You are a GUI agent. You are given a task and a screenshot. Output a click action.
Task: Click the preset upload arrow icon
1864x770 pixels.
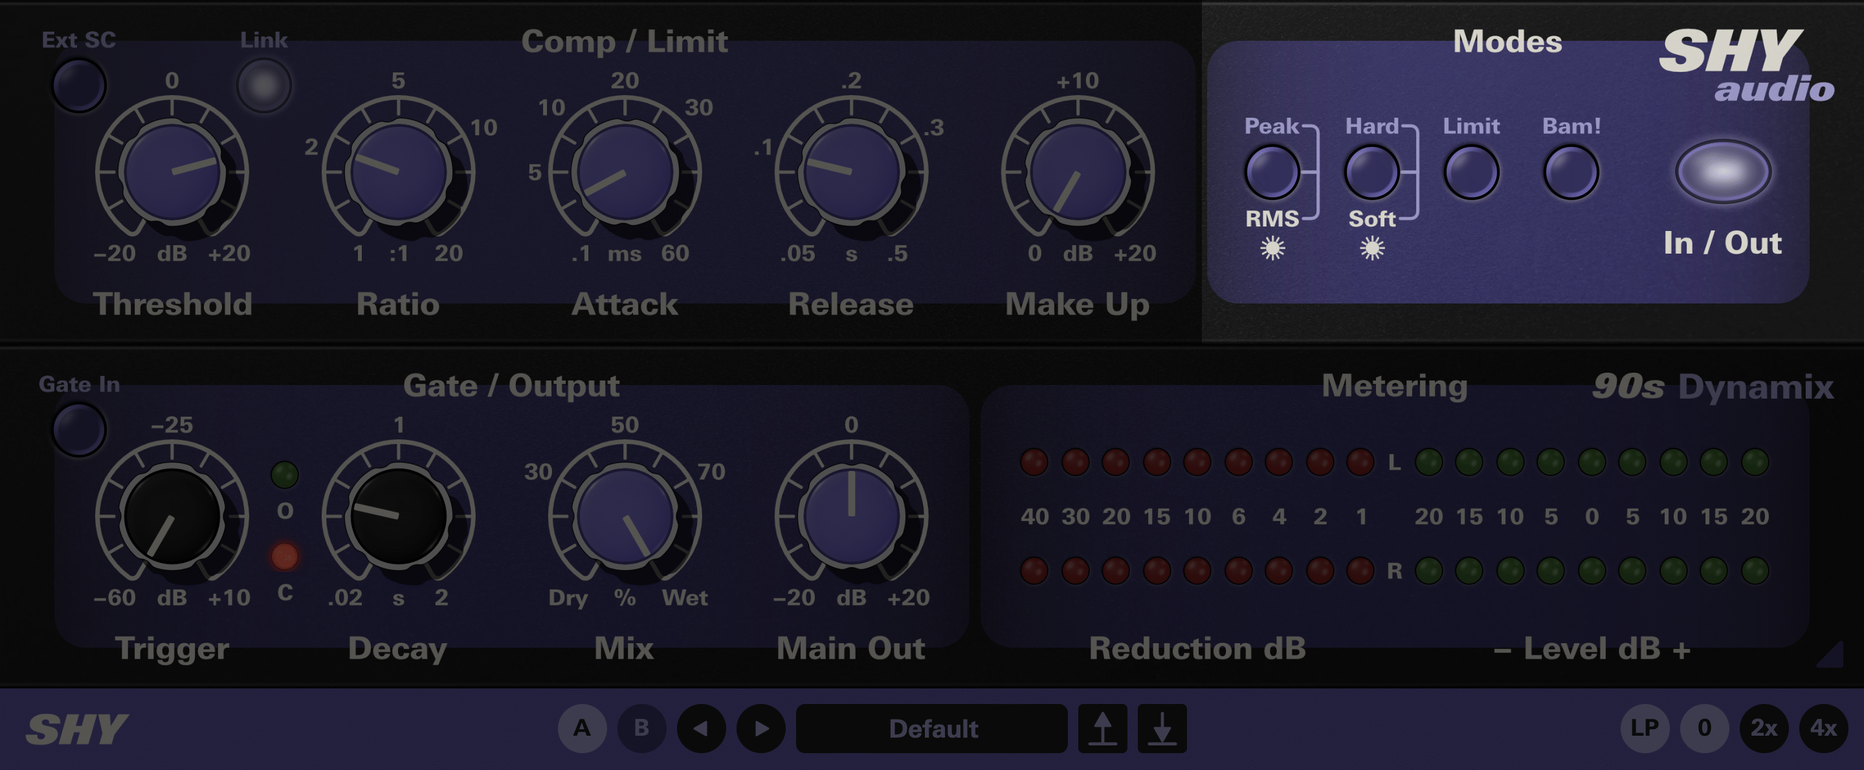1103,729
